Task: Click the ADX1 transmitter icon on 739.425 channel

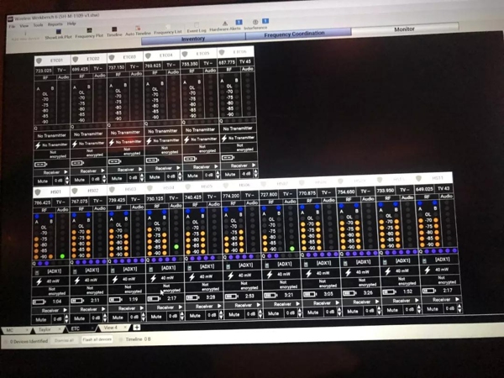Action: click(113, 270)
